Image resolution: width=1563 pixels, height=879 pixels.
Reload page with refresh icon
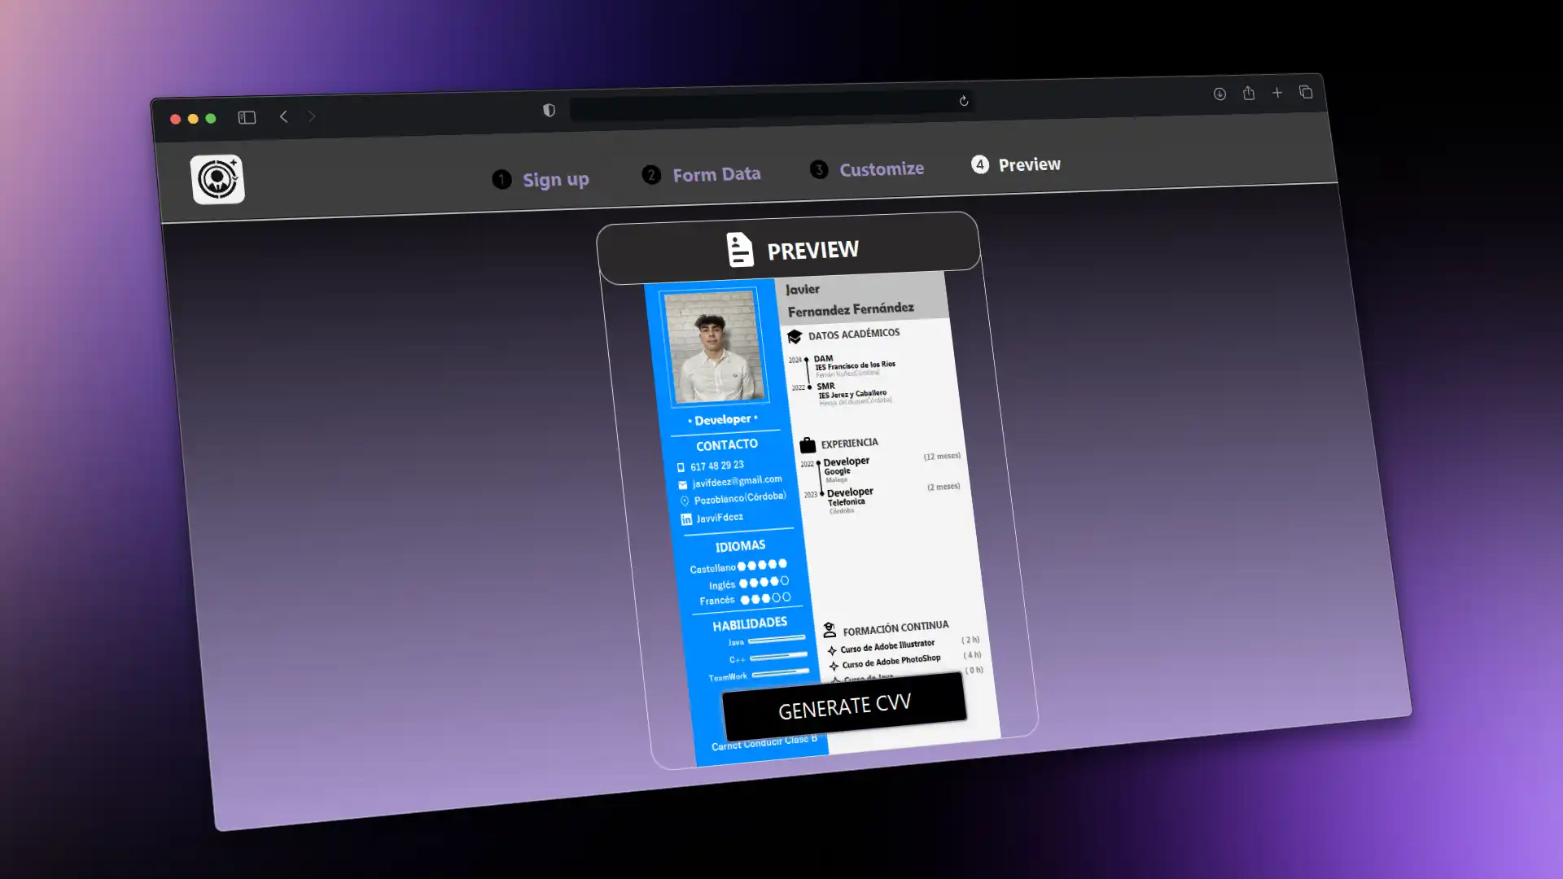coord(963,101)
